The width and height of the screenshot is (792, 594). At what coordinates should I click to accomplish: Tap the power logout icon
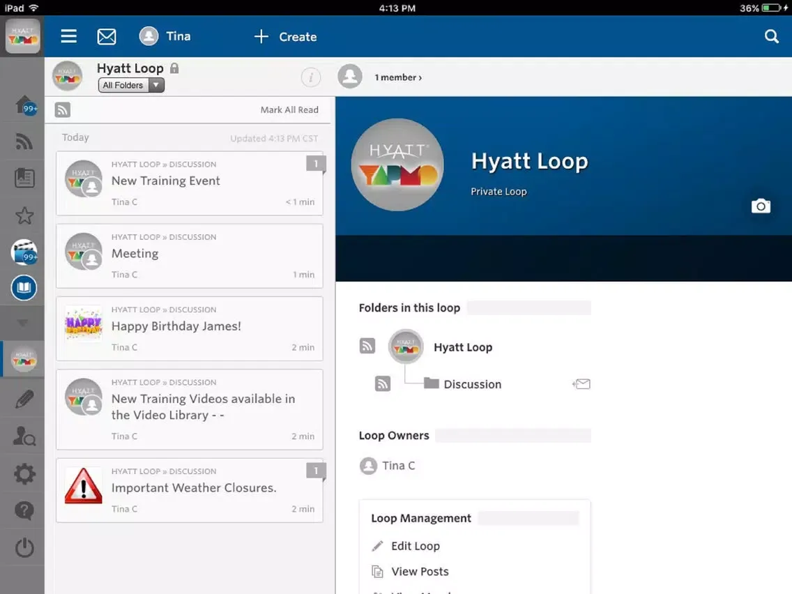24,547
